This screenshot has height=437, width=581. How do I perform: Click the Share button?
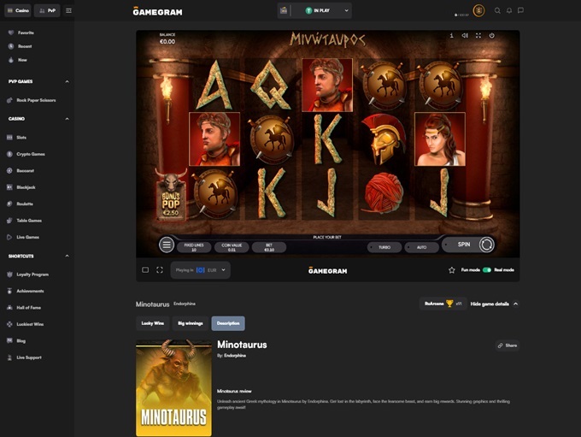tap(507, 345)
